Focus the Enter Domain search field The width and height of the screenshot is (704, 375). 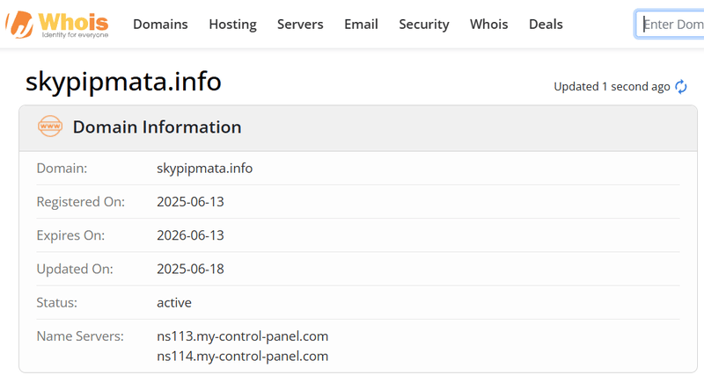click(x=670, y=25)
